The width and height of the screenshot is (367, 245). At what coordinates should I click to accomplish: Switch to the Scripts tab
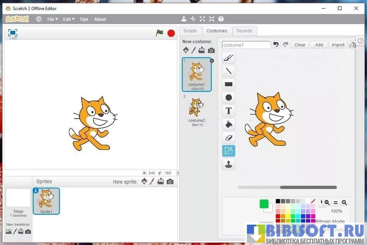pos(190,31)
